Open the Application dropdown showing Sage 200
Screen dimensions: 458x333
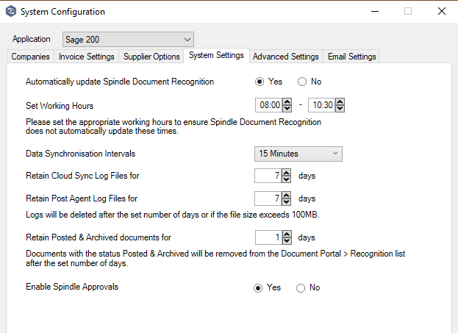tap(128, 40)
